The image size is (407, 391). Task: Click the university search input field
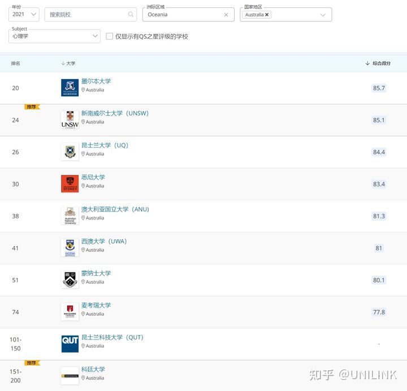[x=90, y=15]
